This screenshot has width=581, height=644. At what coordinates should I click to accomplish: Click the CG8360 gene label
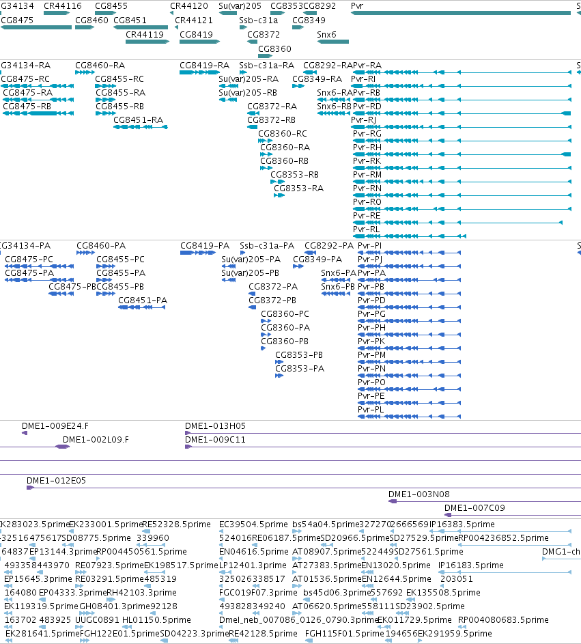[274, 49]
